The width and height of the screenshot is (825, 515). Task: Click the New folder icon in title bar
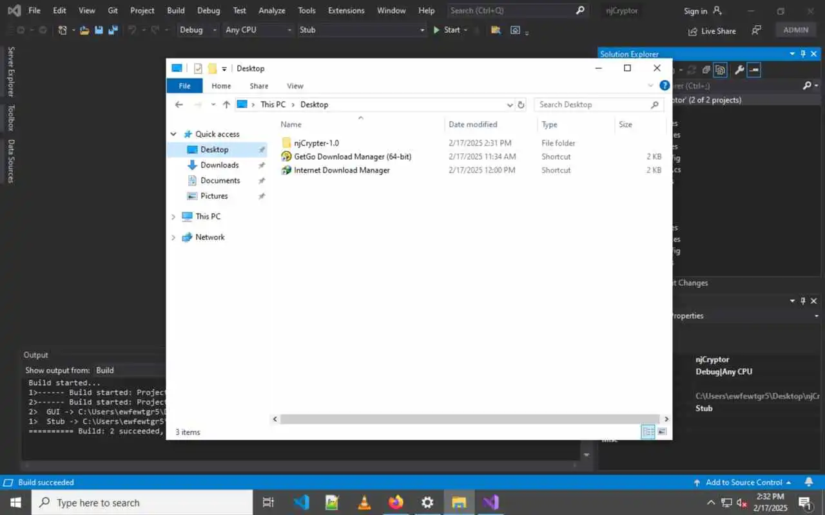[x=212, y=68]
